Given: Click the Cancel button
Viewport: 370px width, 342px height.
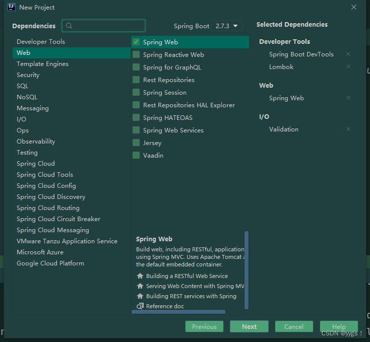Looking at the screenshot, I should point(294,326).
